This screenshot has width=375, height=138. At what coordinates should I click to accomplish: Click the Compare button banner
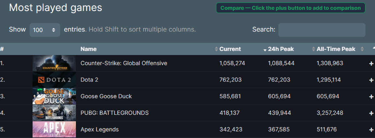point(290,8)
